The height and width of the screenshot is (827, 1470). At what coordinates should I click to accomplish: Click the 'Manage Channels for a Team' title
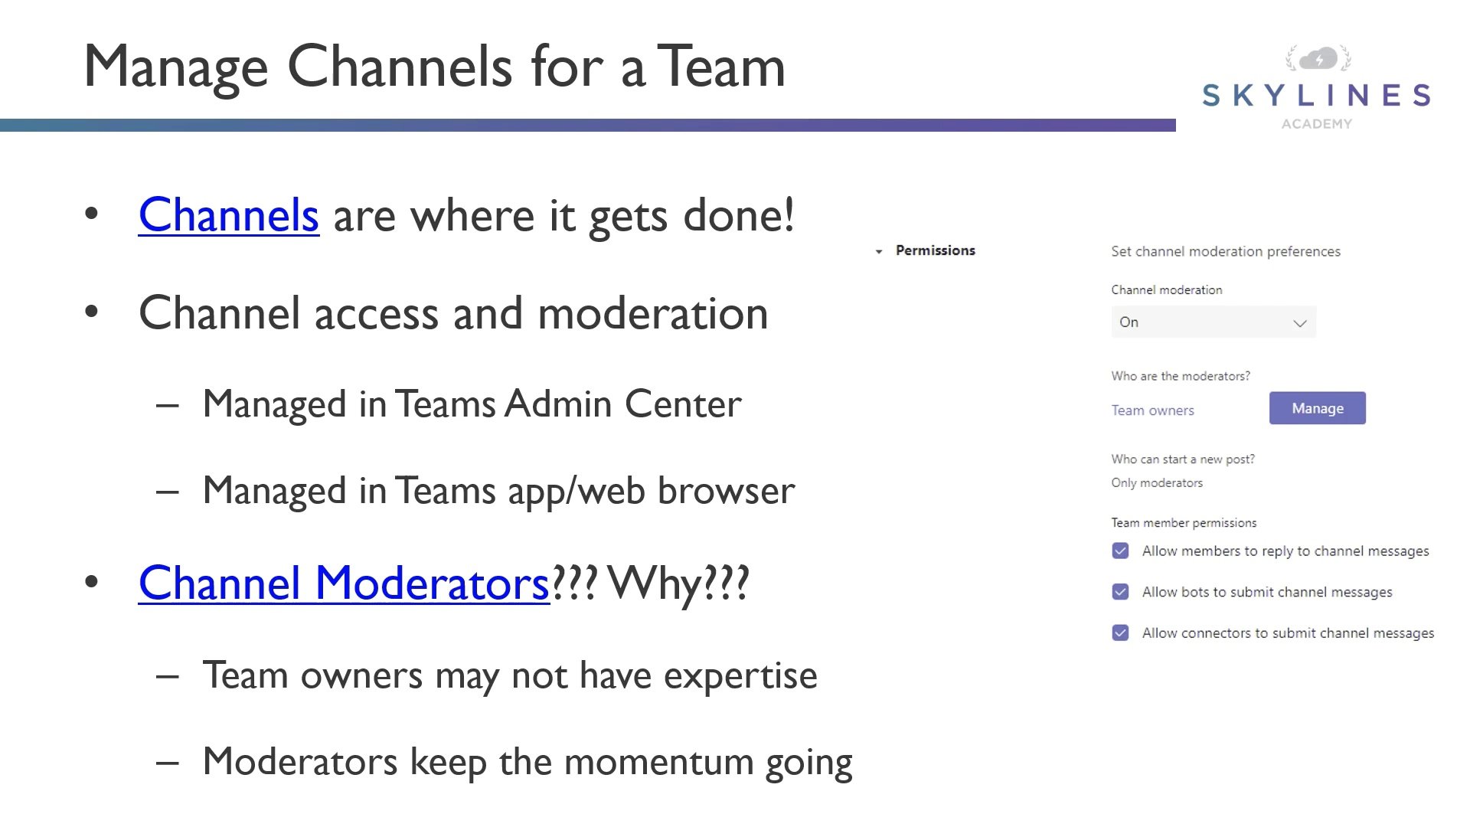[435, 67]
